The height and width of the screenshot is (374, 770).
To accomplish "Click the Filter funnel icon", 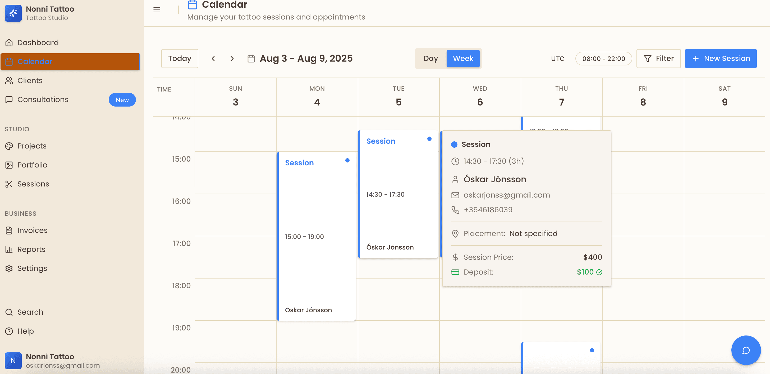I will click(x=648, y=59).
